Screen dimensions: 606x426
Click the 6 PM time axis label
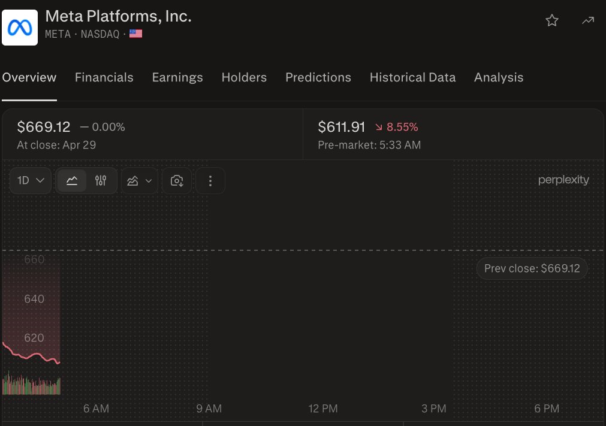(547, 408)
